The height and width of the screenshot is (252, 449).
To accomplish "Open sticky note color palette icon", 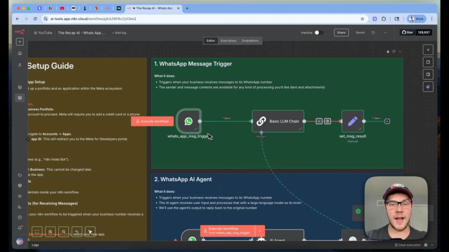I will point(394,52).
